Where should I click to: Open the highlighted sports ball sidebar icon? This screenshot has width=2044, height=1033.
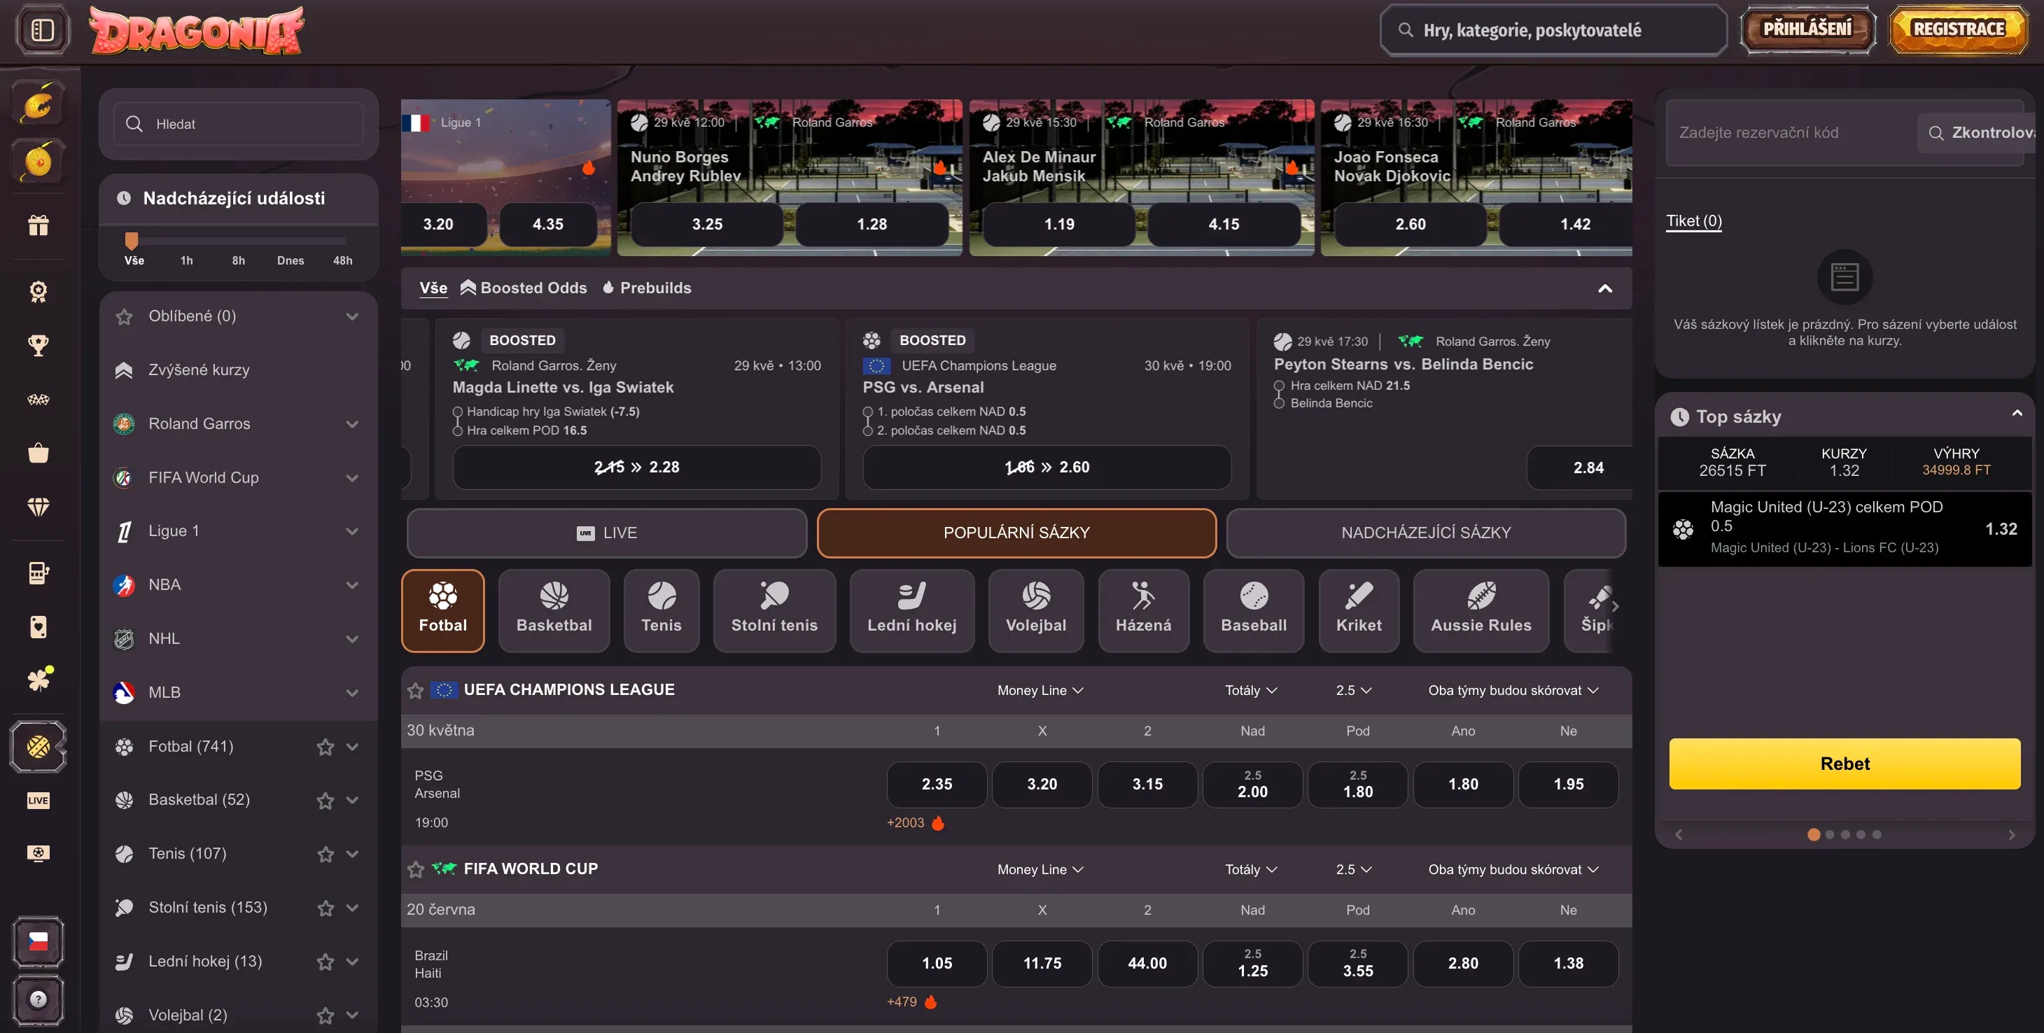click(x=38, y=746)
